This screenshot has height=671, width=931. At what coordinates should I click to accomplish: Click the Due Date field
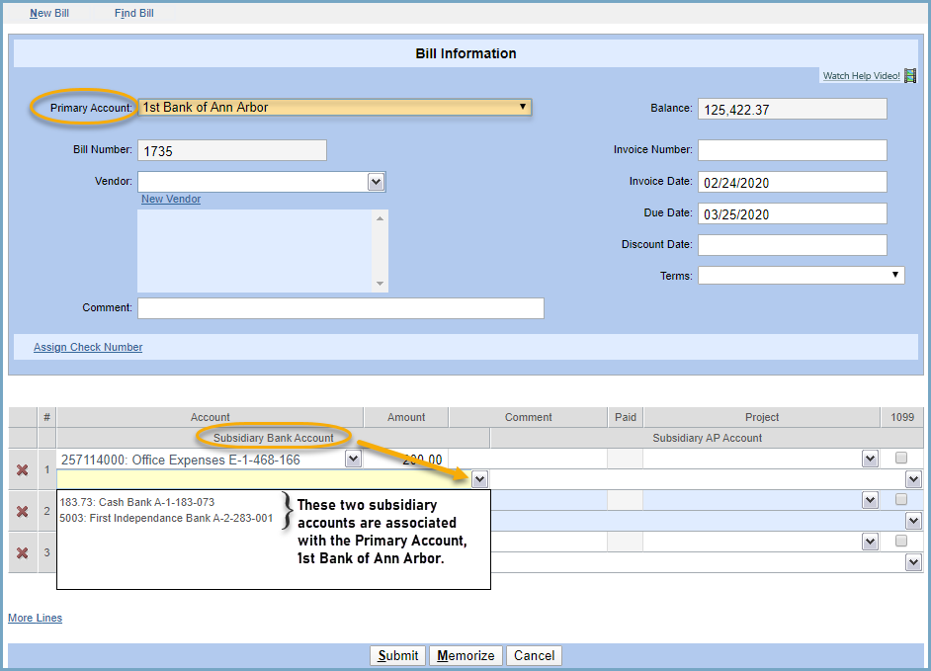coord(793,213)
